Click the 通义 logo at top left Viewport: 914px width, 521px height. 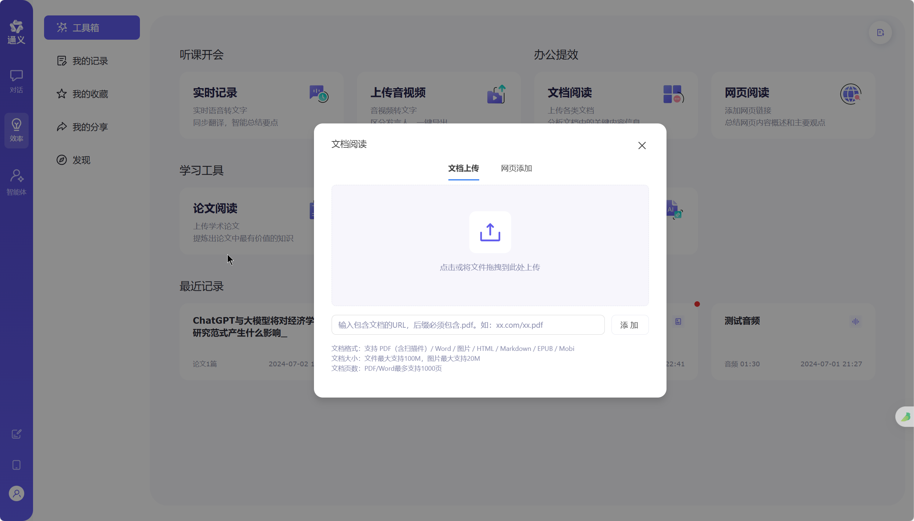(16, 32)
